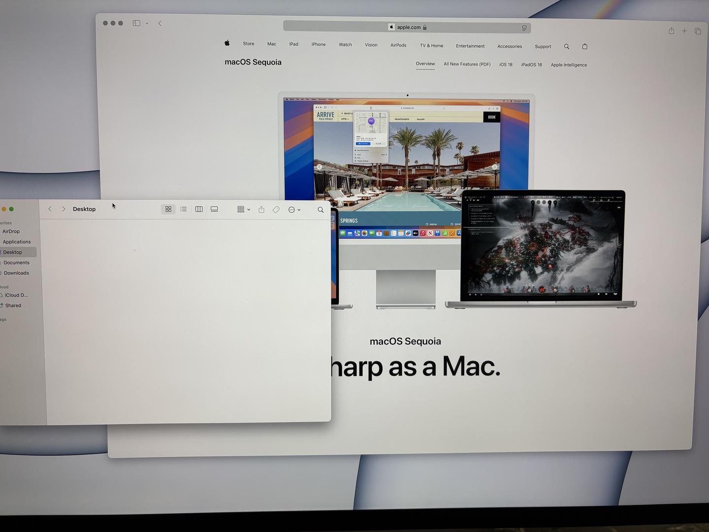Viewport: 709px width, 532px height.
Task: Open the Accessories page link
Action: (510, 46)
